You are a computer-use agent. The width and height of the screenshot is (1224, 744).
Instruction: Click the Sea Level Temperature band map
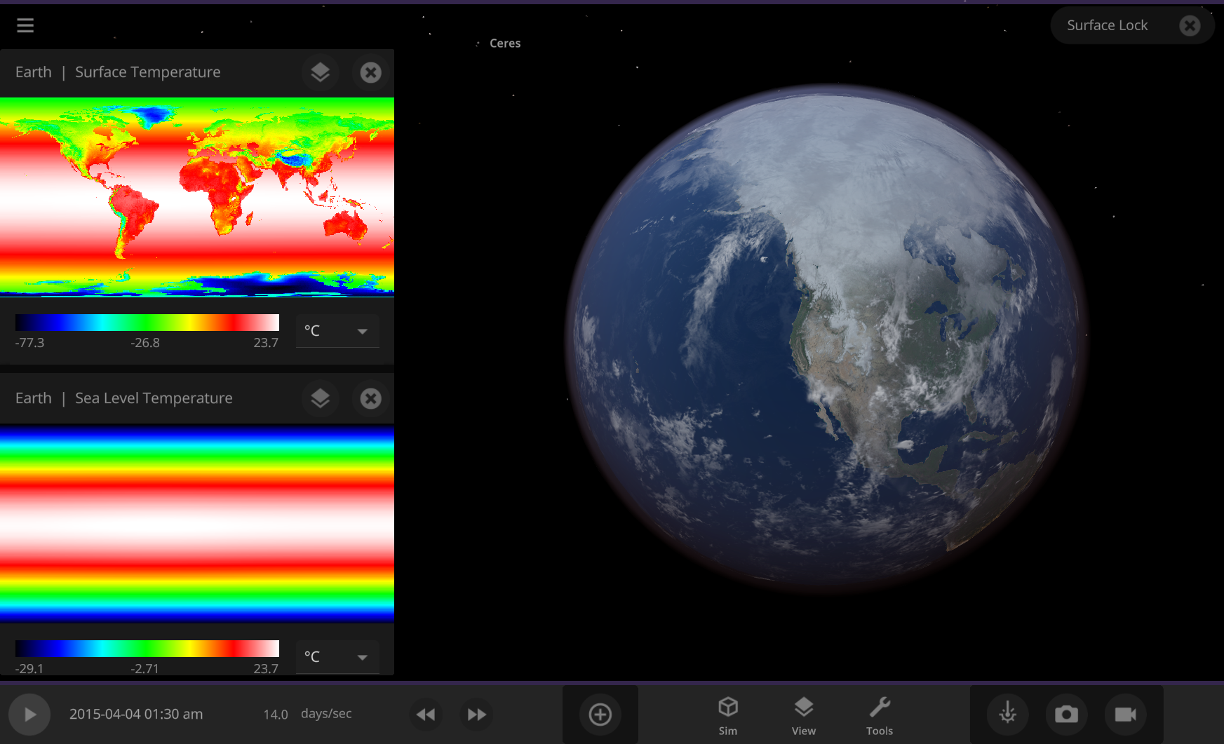[197, 523]
